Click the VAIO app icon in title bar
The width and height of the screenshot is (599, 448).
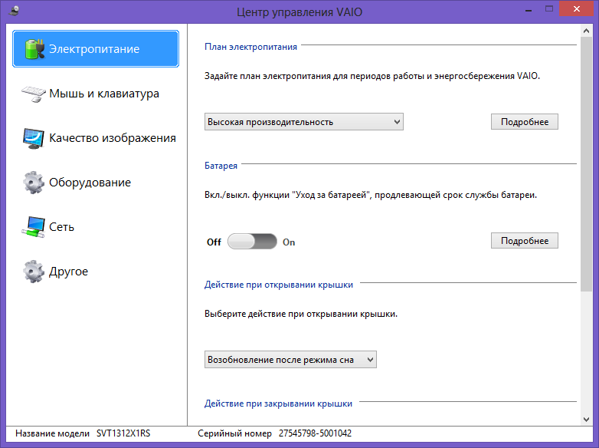point(14,11)
